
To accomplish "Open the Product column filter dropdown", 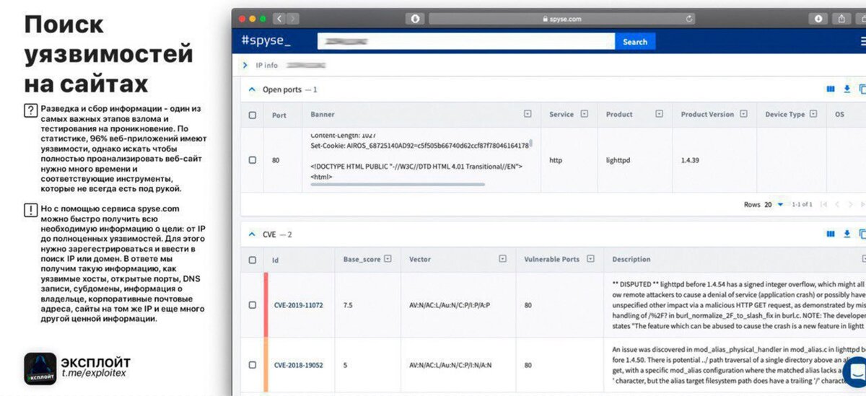I will pyautogui.click(x=659, y=114).
